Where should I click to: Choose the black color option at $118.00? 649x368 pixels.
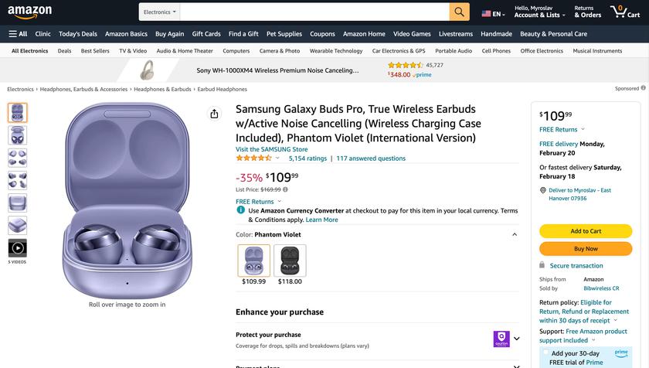[290, 261]
